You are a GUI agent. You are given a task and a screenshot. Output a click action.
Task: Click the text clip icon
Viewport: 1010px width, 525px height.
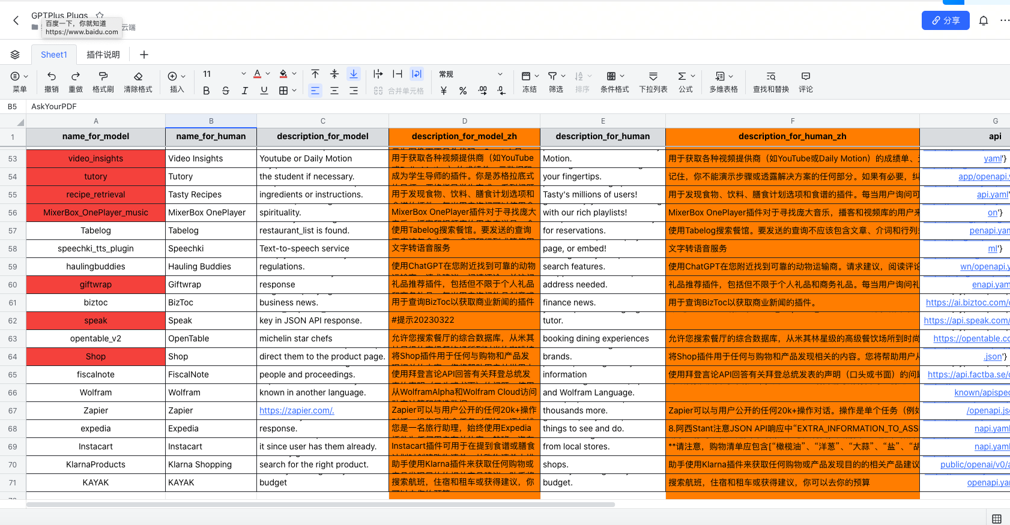point(398,74)
